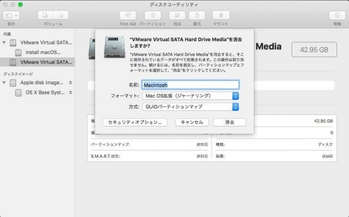Select the 復元 (Restore) toolbar icon
Screen dimensions: 349x217
(197, 15)
